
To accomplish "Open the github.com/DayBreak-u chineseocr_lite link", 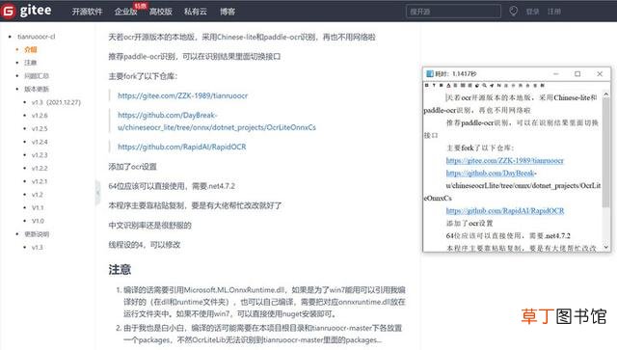I will tap(216, 121).
